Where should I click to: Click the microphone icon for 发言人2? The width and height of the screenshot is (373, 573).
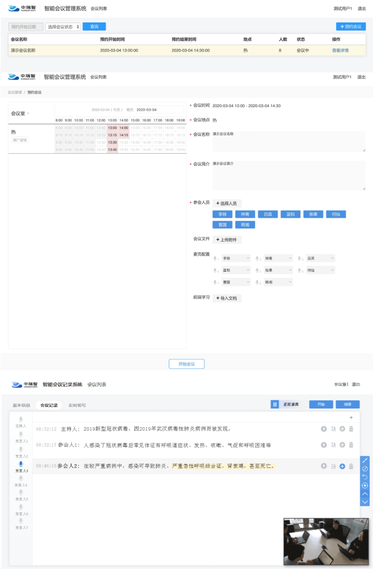click(21, 449)
